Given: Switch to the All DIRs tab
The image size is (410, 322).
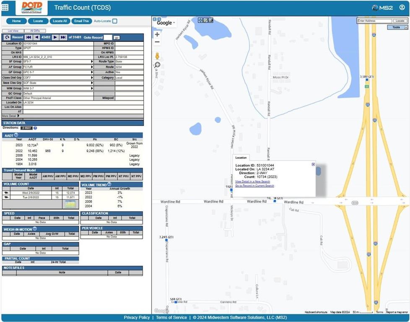Looking at the screenshot, I should click(x=35, y=31).
